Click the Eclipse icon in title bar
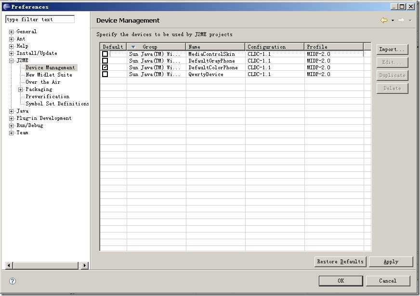 (x=6, y=6)
